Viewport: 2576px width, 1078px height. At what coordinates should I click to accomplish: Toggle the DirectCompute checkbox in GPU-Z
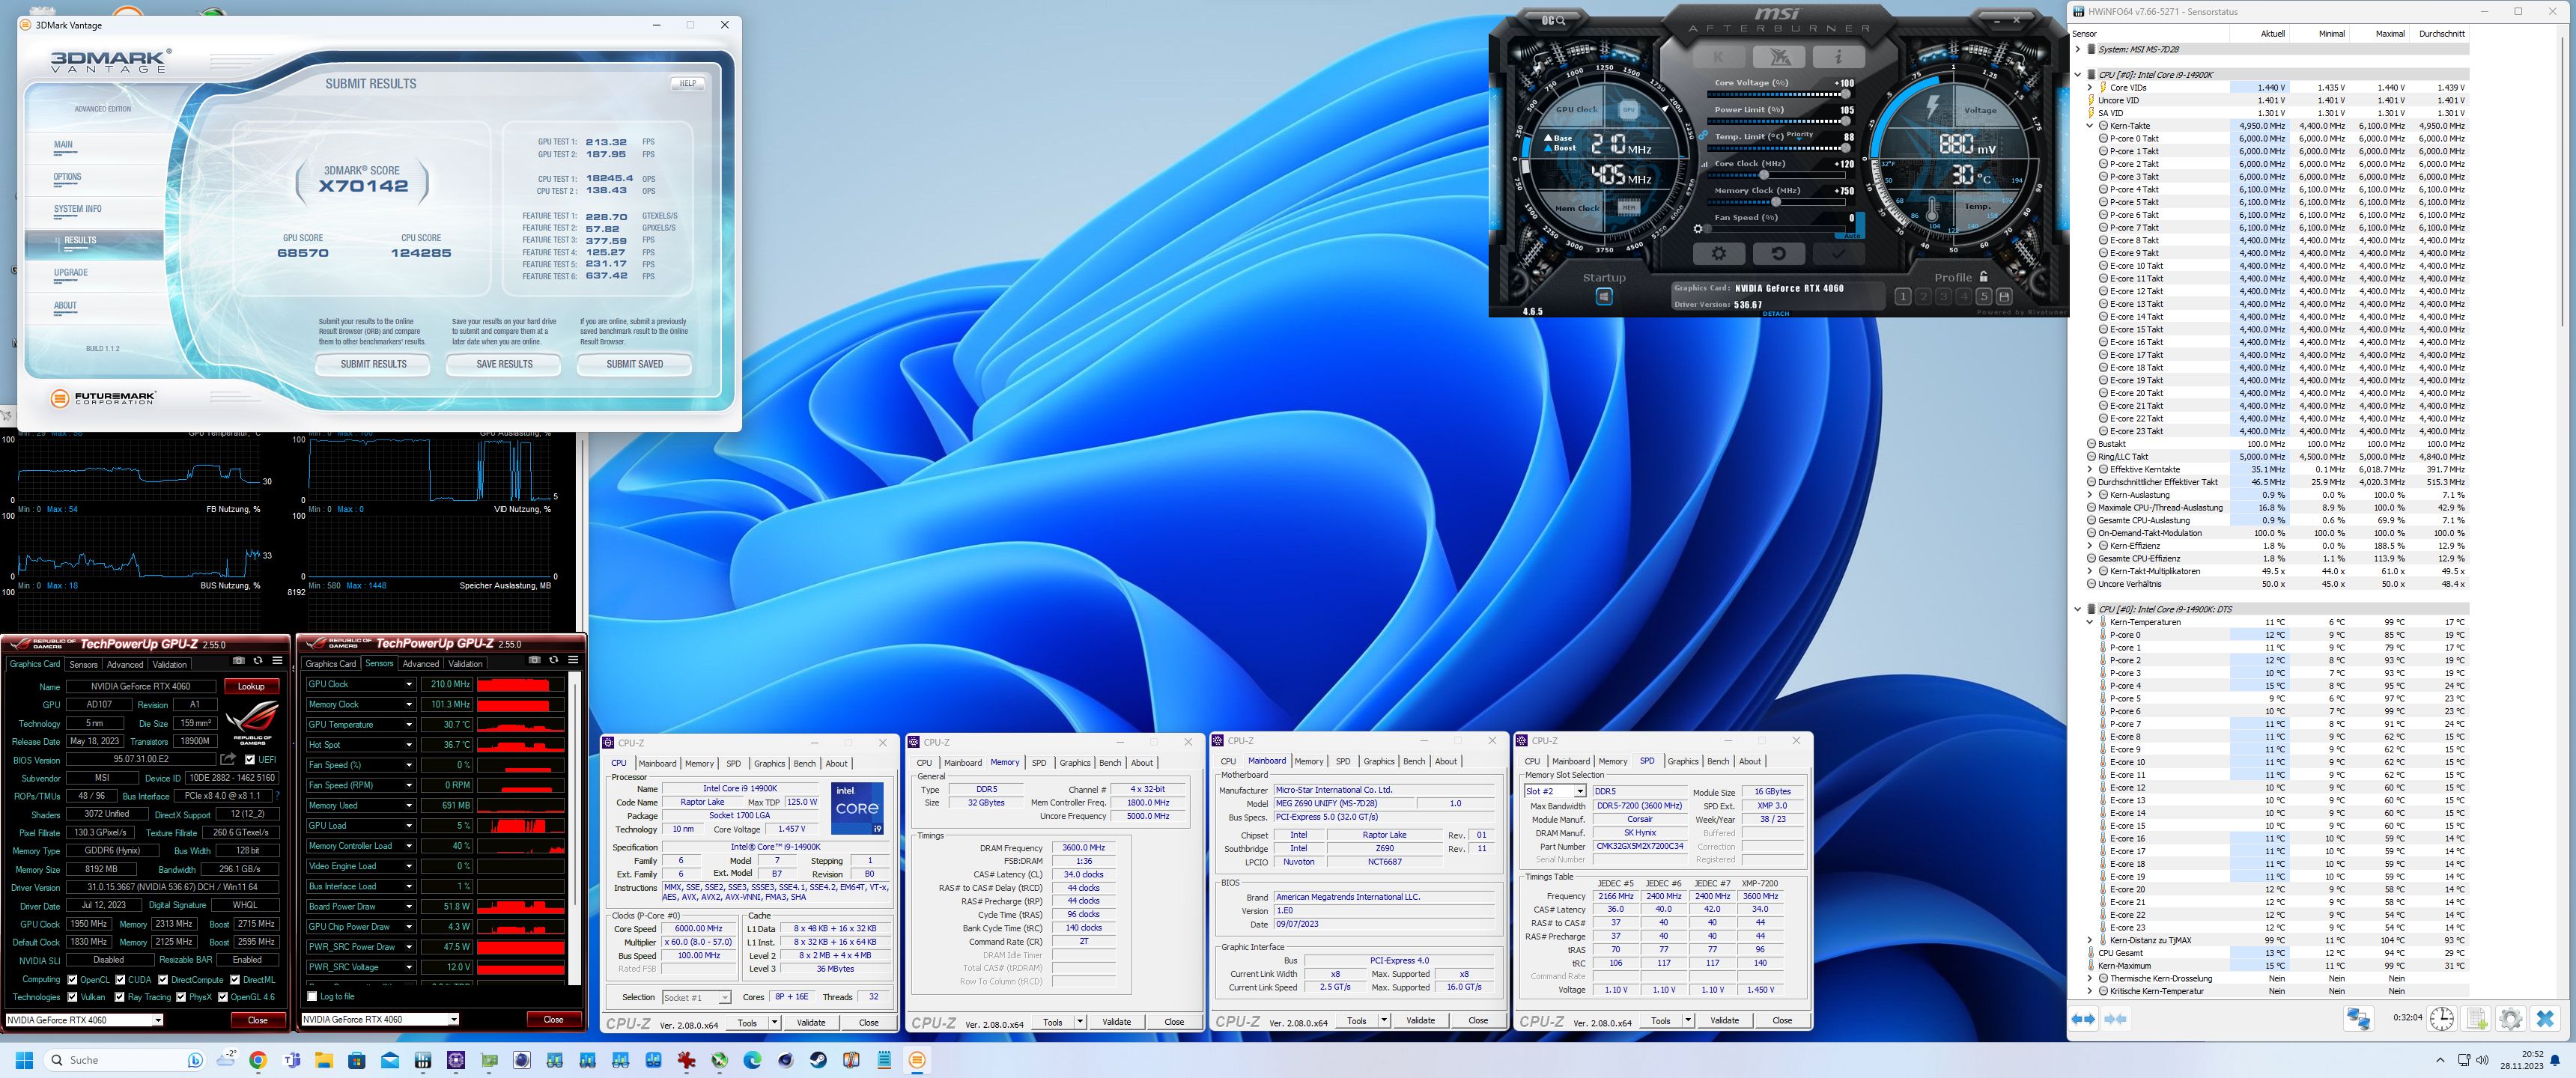point(163,980)
